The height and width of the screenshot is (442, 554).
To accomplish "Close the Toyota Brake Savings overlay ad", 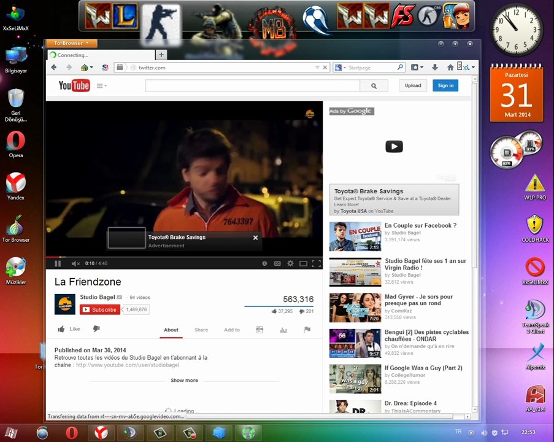I will (x=255, y=238).
